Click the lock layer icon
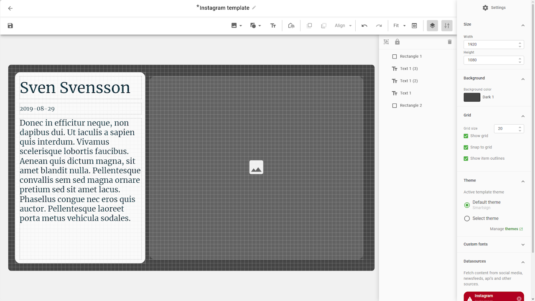The height and width of the screenshot is (301, 535). point(397,42)
